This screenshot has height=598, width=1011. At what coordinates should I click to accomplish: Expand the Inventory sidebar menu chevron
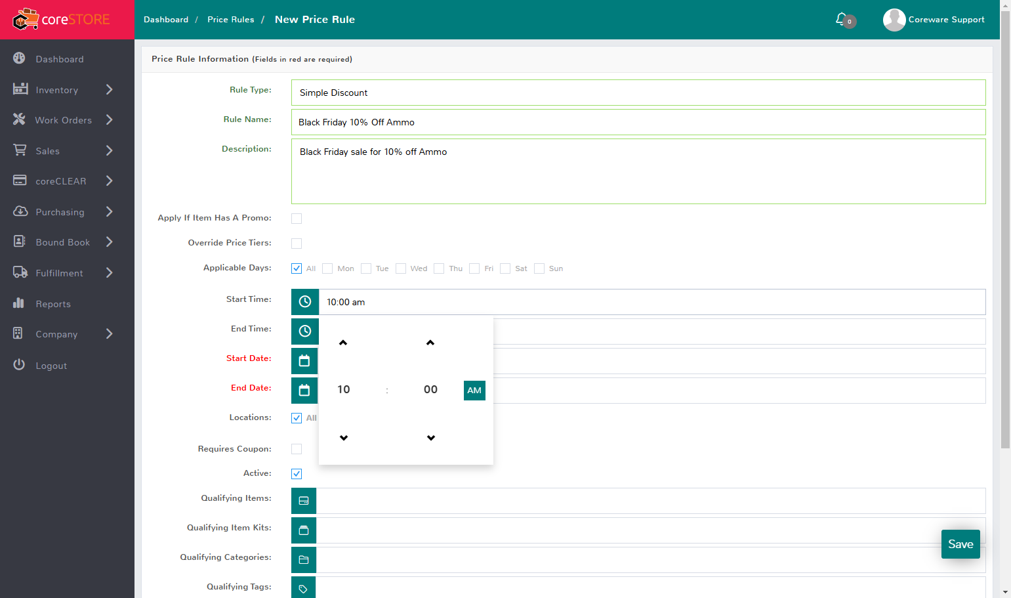tap(110, 89)
